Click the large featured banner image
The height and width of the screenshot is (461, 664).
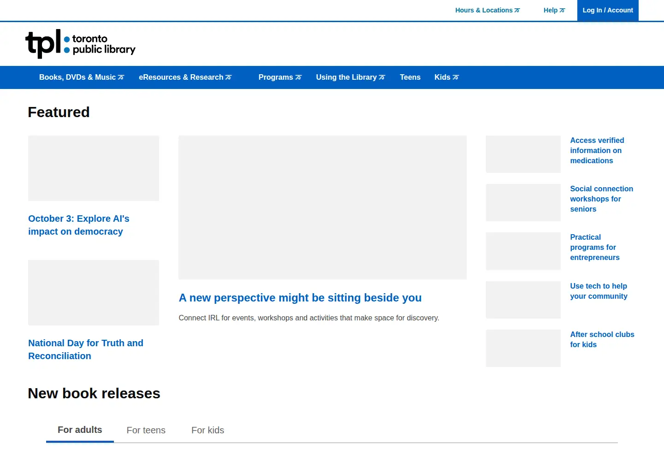323,207
